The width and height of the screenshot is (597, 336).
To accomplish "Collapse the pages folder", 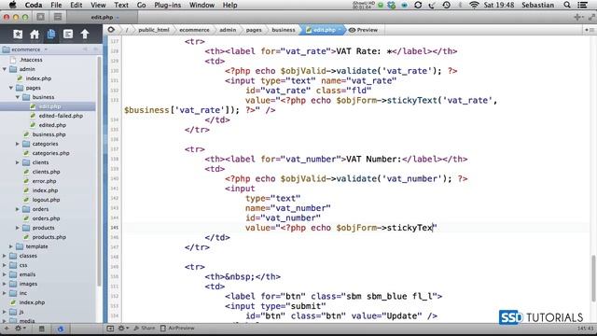I will (11, 88).
